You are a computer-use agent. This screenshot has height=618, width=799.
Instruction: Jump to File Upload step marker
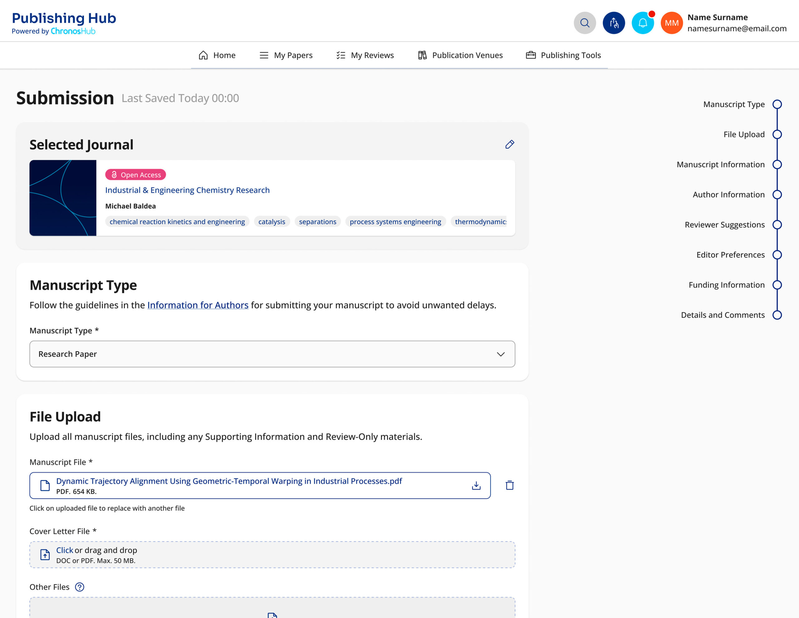point(777,134)
